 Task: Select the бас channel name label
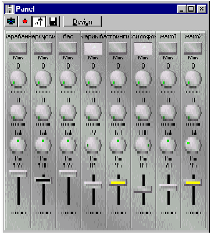tap(68, 36)
